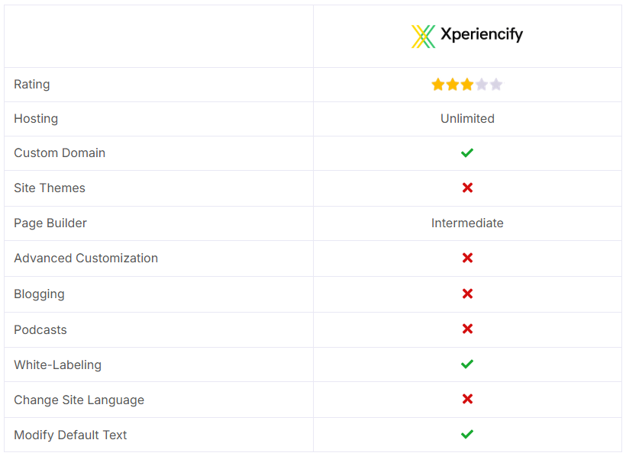Click the red X for Change Site Language
Screen dimensions: 626x456
pos(467,399)
